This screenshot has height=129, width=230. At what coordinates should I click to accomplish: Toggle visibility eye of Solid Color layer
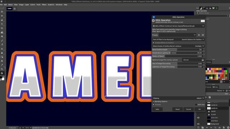pyautogui.click(x=198, y=118)
